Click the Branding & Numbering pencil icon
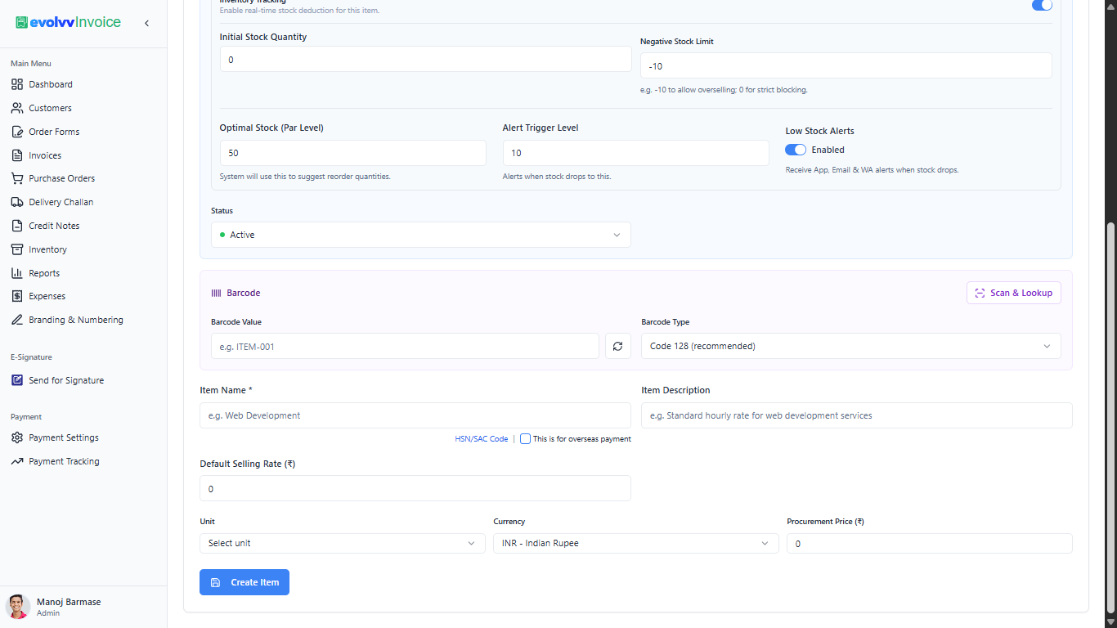The image size is (1117, 628). [17, 320]
